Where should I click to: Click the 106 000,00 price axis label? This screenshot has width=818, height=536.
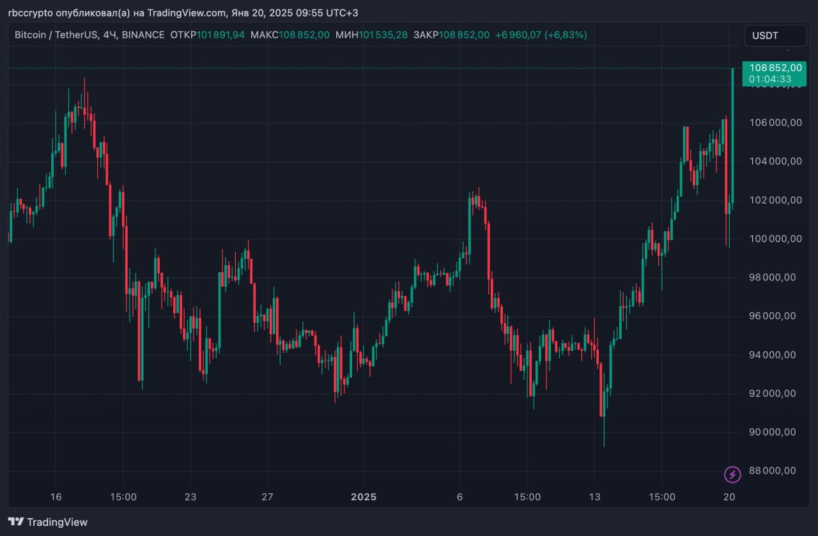point(776,123)
